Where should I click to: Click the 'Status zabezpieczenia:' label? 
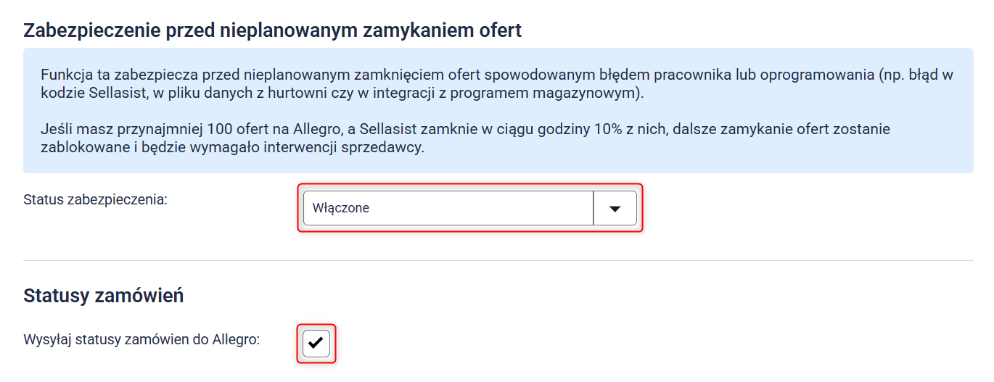[x=95, y=199]
